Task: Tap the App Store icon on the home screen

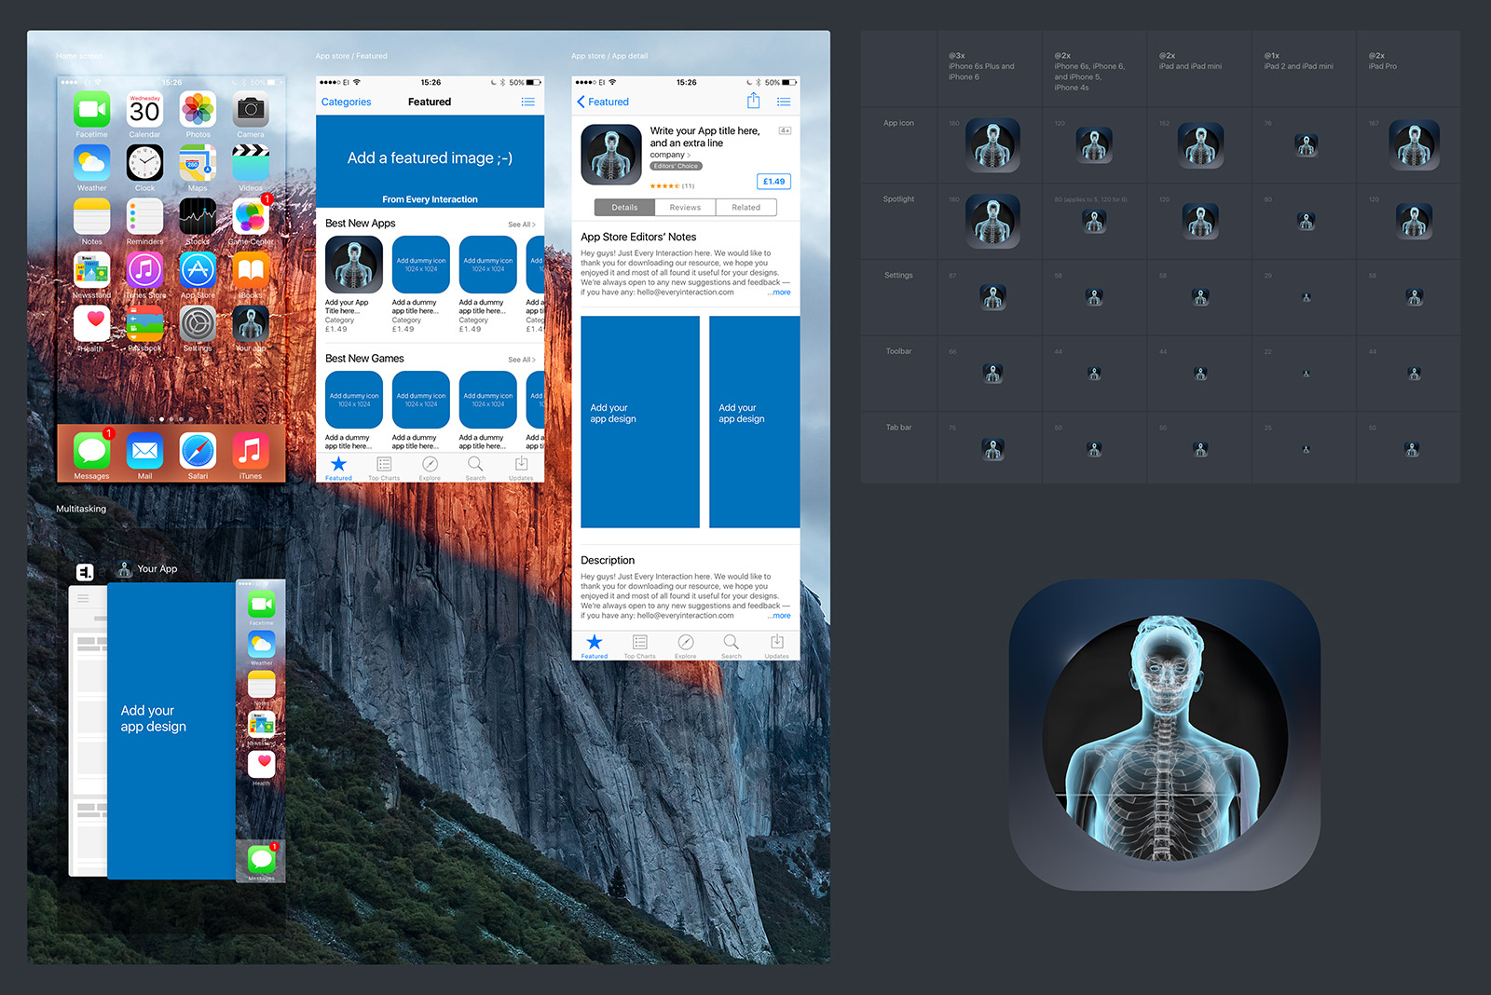Action: 198,269
